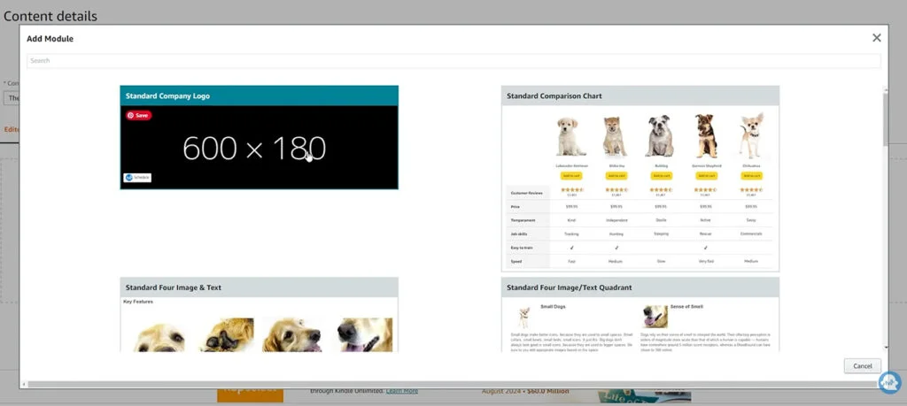Pick the Standard Four Image & Text module

pos(260,315)
